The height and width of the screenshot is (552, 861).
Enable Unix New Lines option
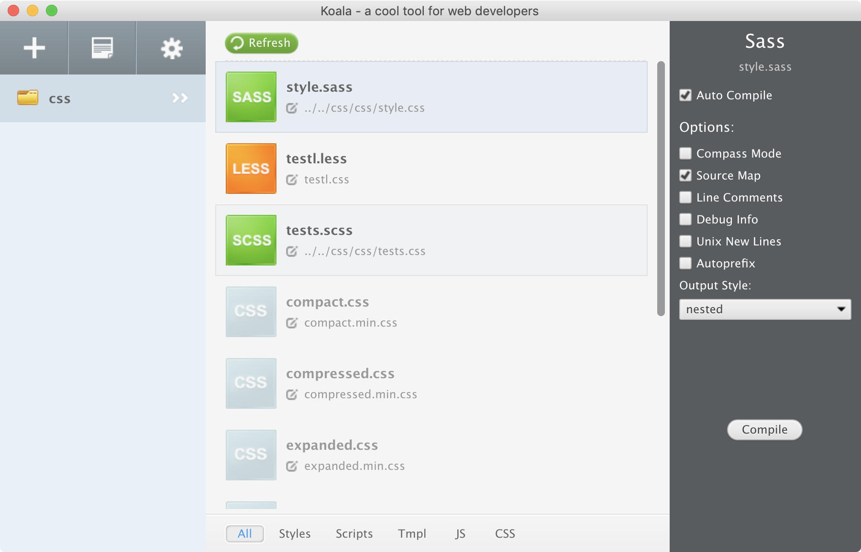[685, 241]
